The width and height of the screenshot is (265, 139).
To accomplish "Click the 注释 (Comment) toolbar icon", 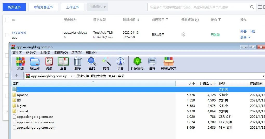I will (152, 61).
